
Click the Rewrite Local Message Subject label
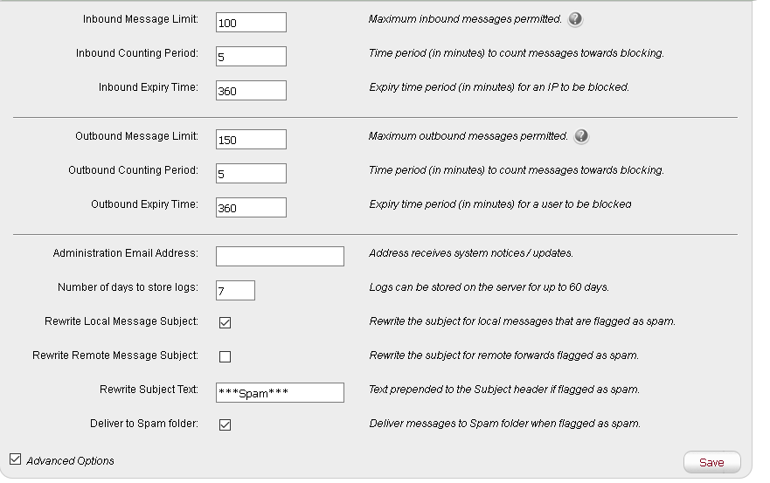[x=121, y=321]
